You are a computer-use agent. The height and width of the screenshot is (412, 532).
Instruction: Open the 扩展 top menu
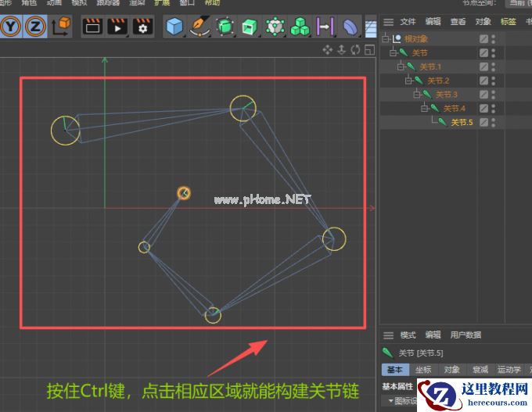point(162,2)
